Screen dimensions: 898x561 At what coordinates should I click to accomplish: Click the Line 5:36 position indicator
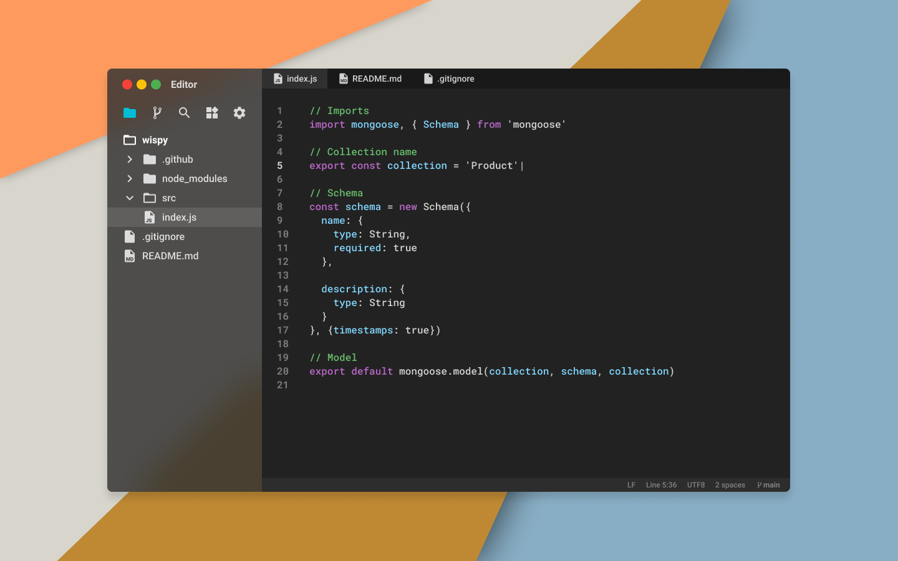click(x=661, y=485)
